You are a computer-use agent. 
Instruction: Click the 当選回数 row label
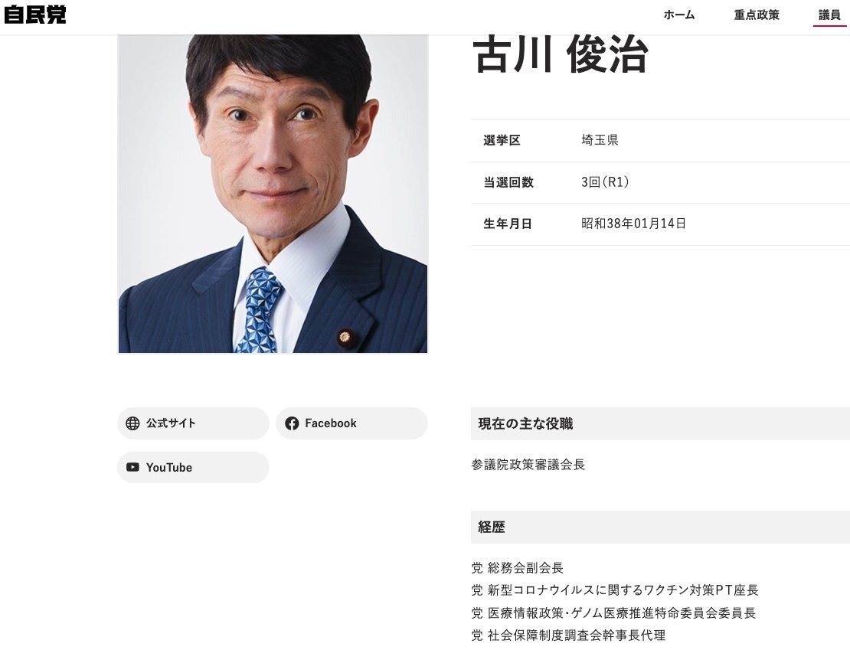[508, 182]
